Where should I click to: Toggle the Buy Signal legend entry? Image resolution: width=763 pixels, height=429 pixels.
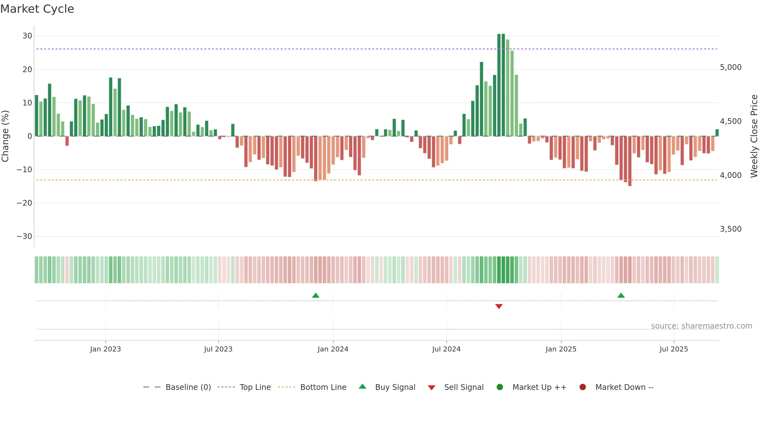tap(387, 387)
